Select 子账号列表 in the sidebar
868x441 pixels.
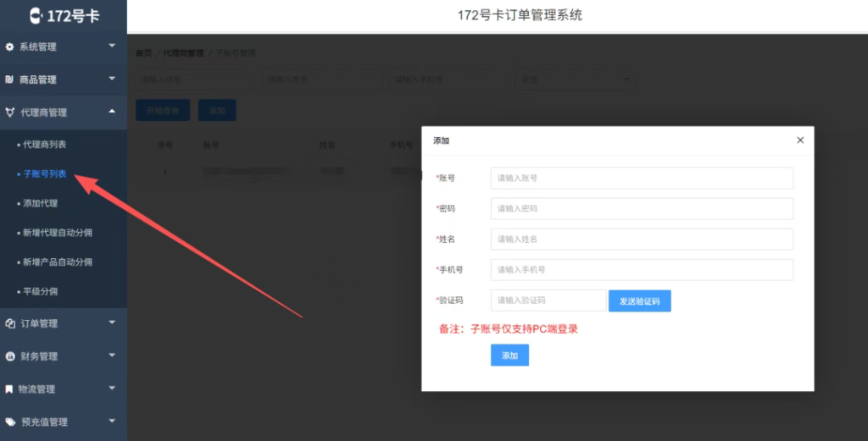coord(44,174)
